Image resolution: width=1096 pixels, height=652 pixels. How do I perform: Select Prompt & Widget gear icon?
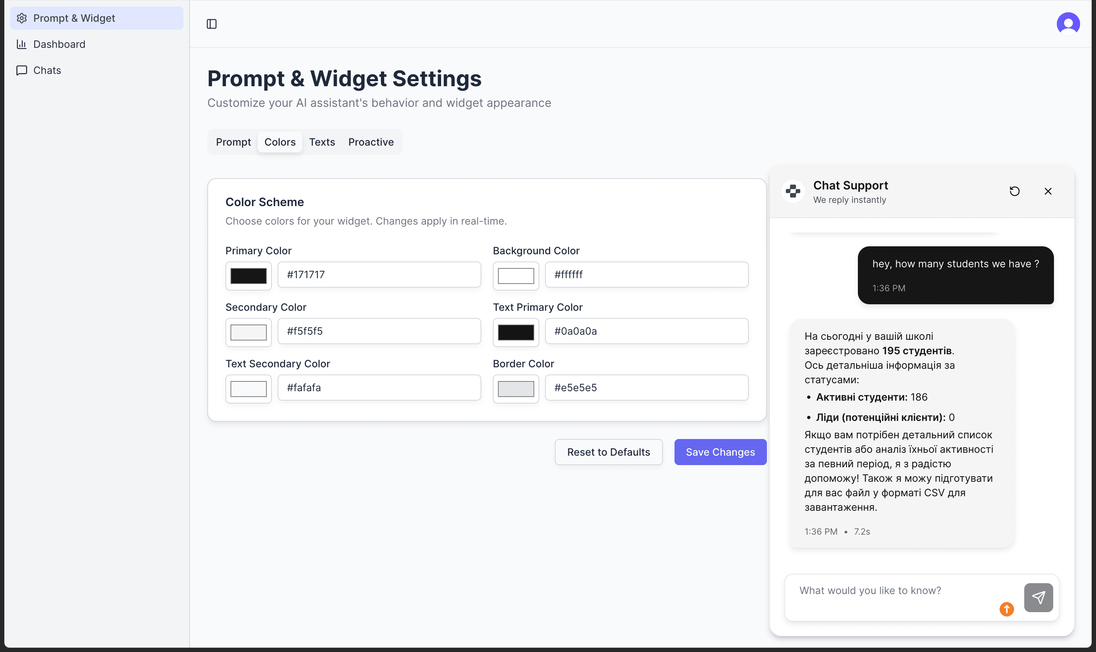coord(22,18)
